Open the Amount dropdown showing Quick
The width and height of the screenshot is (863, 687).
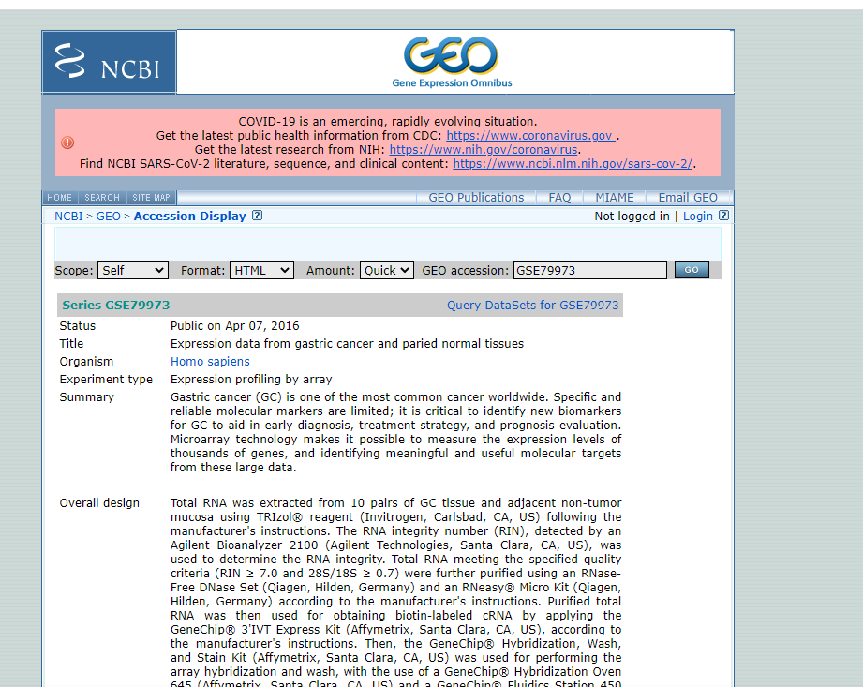pyautogui.click(x=387, y=270)
